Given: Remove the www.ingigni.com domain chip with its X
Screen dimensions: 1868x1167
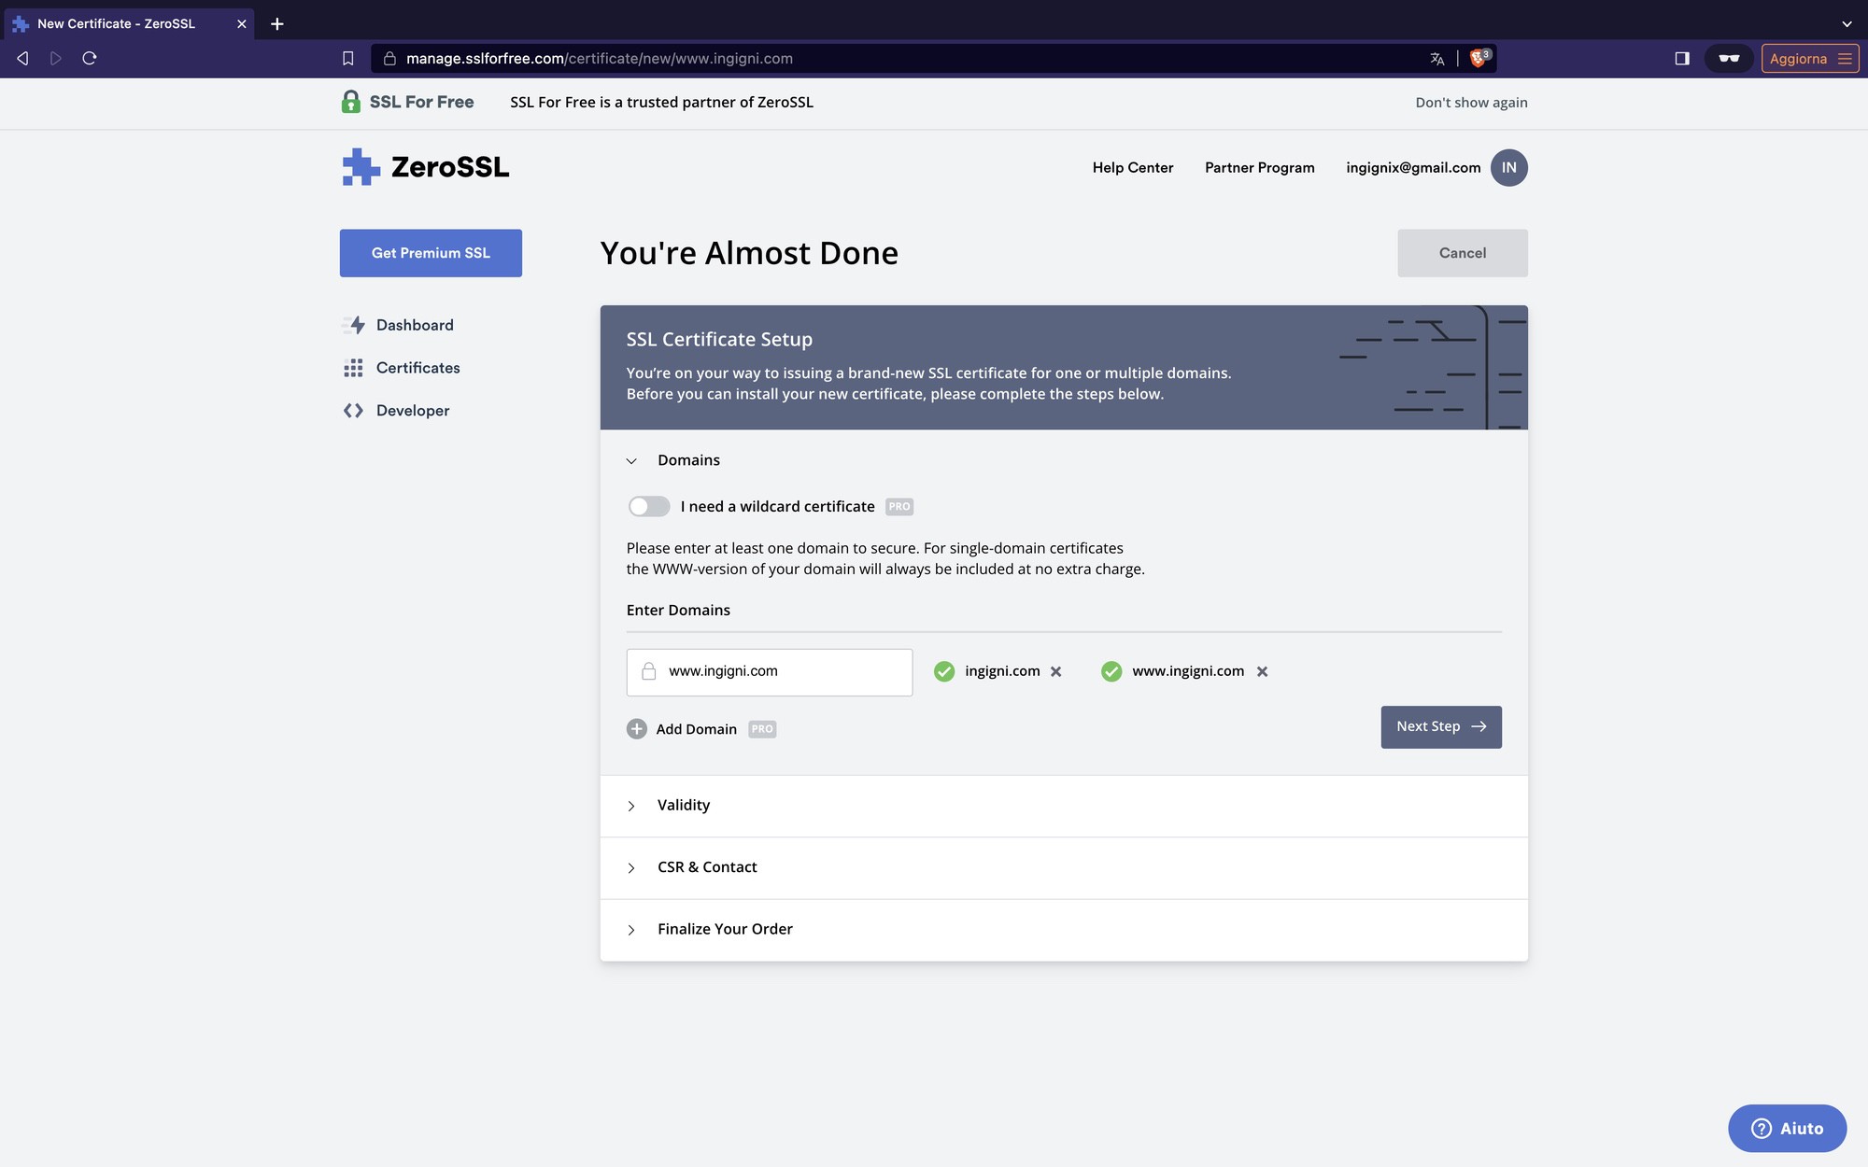Looking at the screenshot, I should coord(1262,671).
